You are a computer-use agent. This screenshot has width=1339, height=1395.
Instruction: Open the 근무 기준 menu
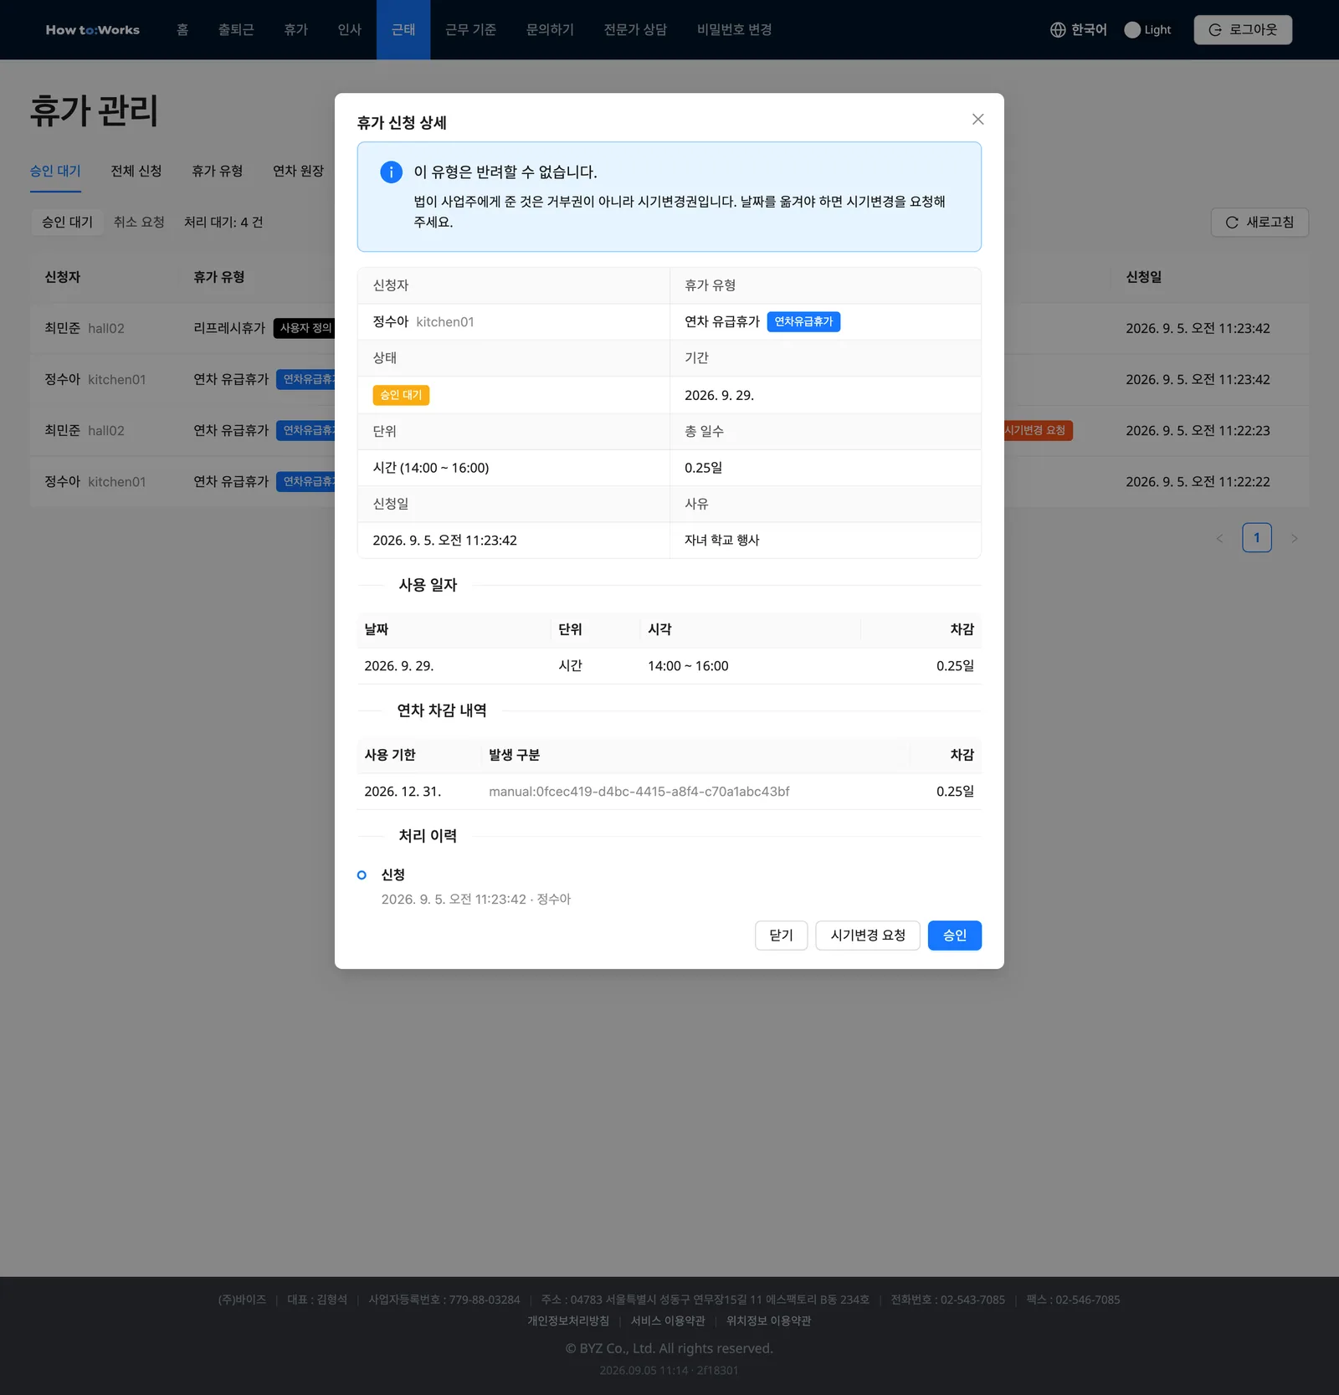pyautogui.click(x=470, y=30)
